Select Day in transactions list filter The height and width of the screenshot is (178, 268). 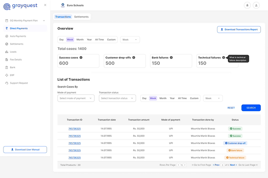point(145,98)
